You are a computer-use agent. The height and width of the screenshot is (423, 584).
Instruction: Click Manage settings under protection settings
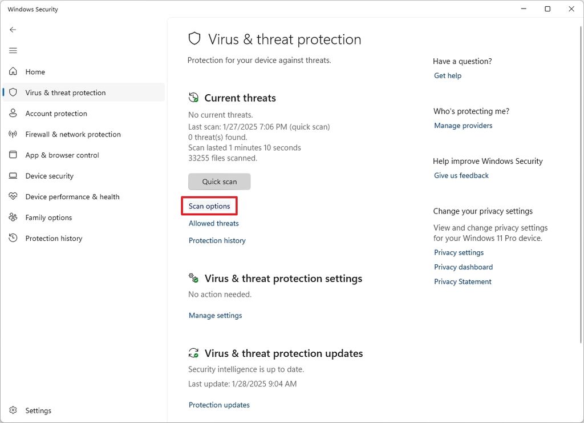click(x=215, y=315)
